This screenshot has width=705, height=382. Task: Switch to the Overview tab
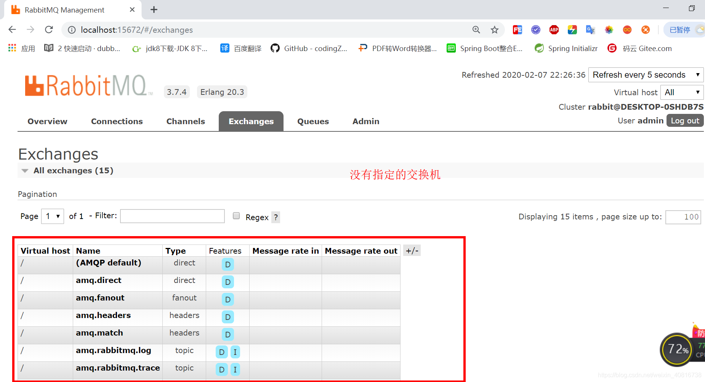tap(47, 121)
